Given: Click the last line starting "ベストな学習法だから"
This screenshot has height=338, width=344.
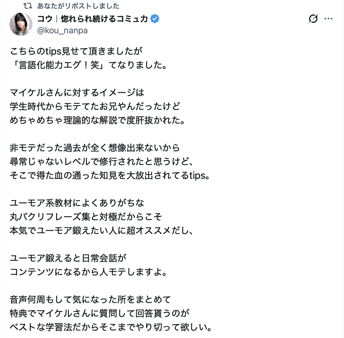Looking at the screenshot, I should click(111, 327).
